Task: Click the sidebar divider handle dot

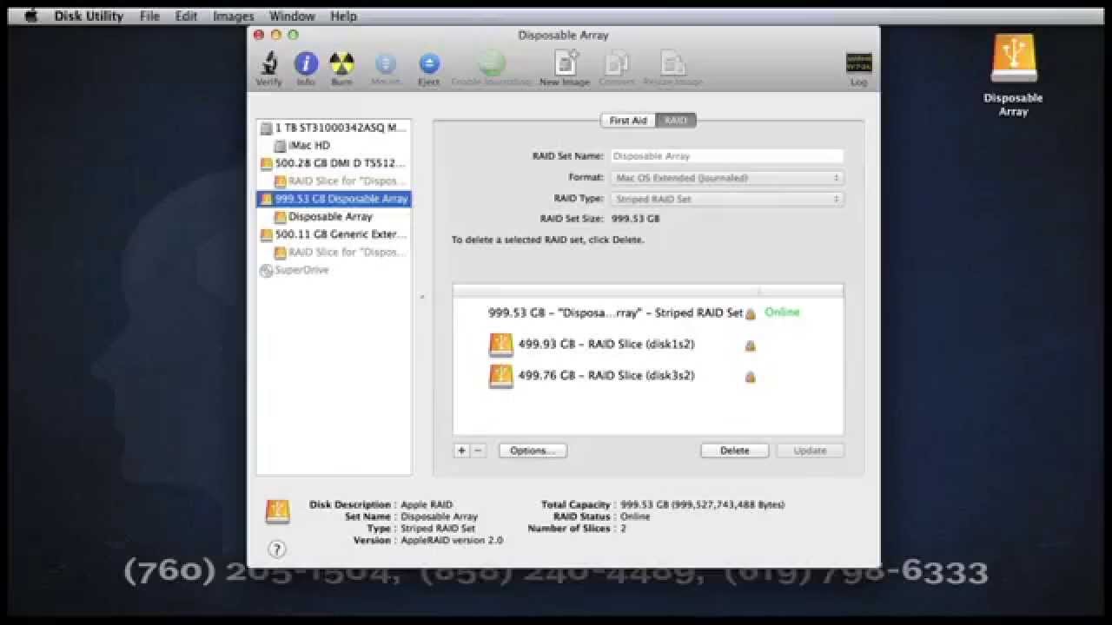Action: [422, 297]
